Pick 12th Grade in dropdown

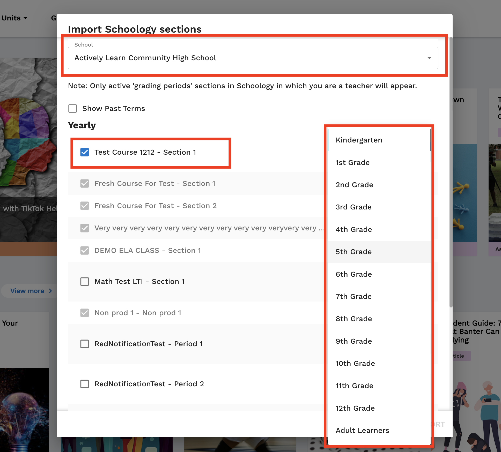(379, 408)
